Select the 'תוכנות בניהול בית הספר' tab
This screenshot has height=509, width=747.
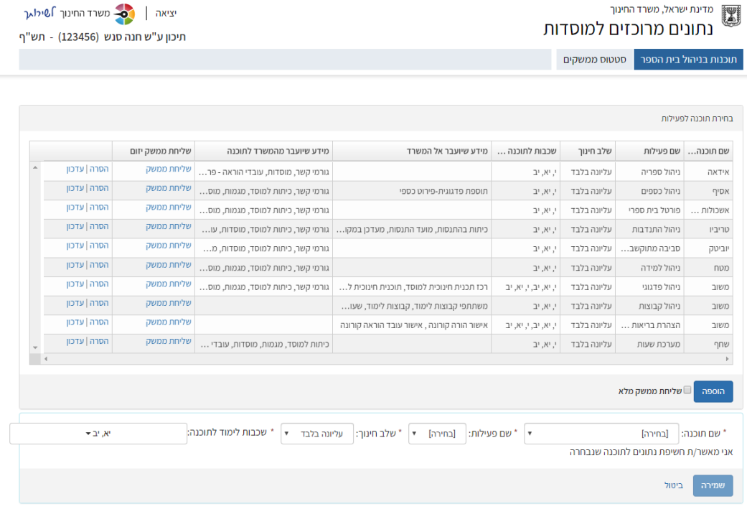[688, 60]
